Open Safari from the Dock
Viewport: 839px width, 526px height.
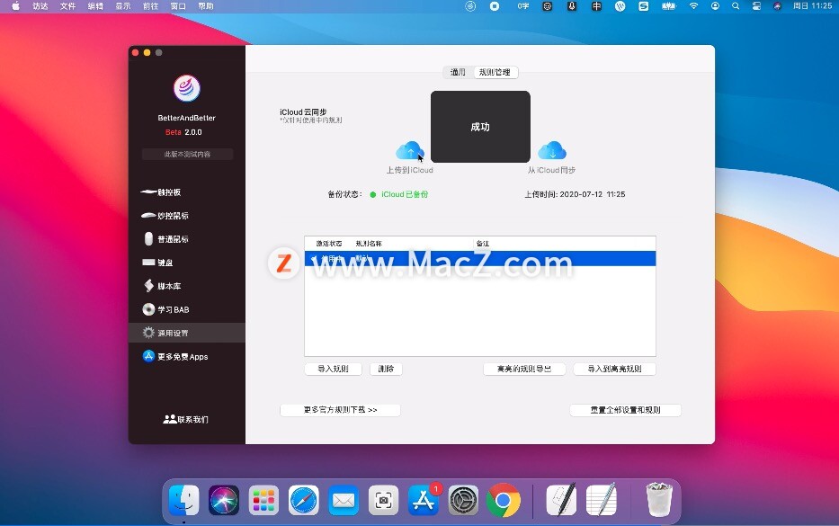(303, 500)
